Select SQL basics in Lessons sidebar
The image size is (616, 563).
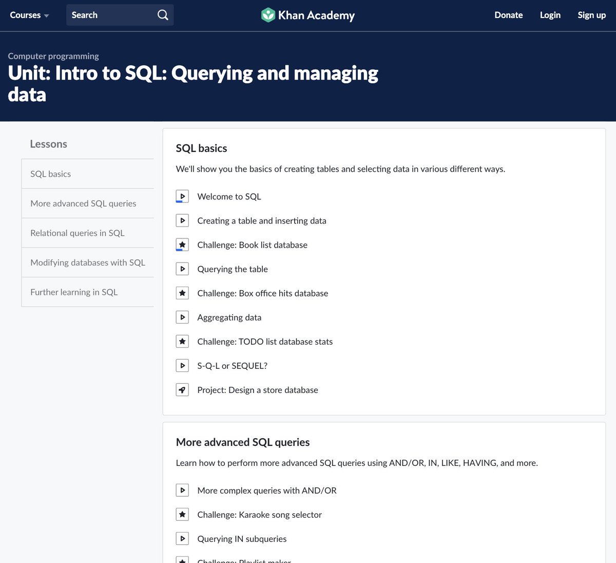coord(88,174)
